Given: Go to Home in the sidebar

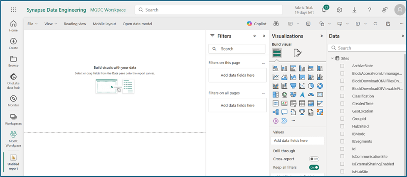Looking at the screenshot, I should pos(13,26).
